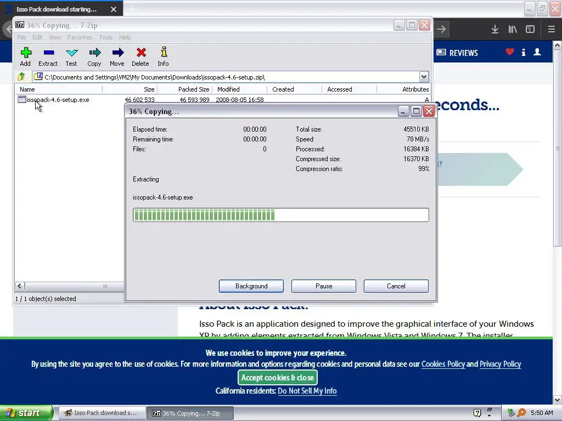Image resolution: width=562 pixels, height=421 pixels.
Task: Click the Move toolbar icon
Action: click(x=117, y=53)
